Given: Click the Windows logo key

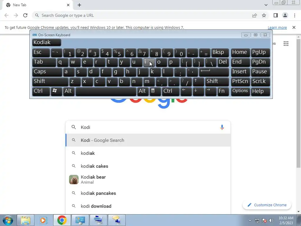Looking at the screenshot, I should (x=56, y=92).
